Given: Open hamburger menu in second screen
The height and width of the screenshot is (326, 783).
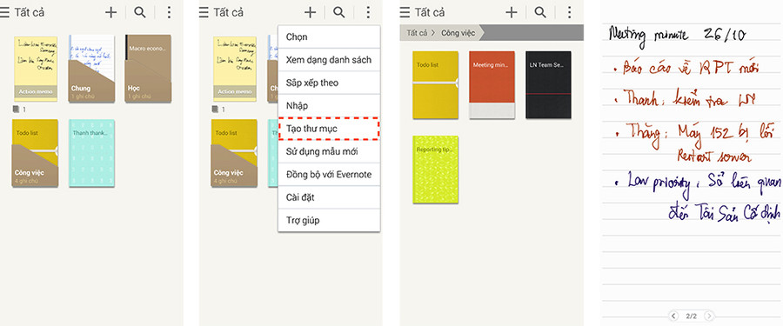Looking at the screenshot, I should (204, 12).
